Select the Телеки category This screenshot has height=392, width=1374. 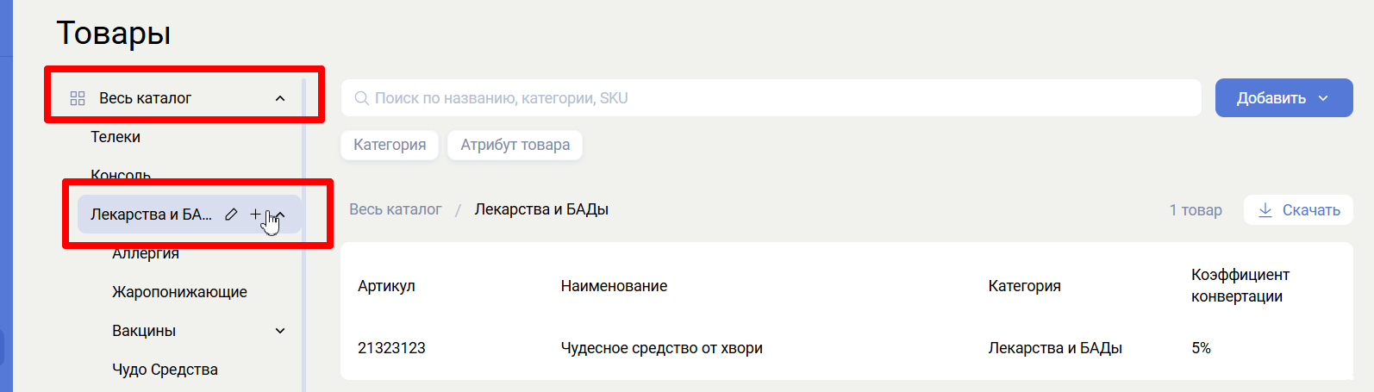tap(116, 137)
